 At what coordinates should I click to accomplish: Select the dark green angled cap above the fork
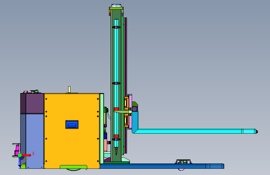[135, 104]
